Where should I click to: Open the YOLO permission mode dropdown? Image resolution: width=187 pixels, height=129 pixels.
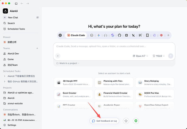tap(159, 56)
